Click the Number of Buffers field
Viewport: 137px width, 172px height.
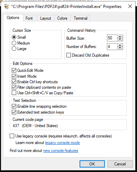[x=112, y=47]
